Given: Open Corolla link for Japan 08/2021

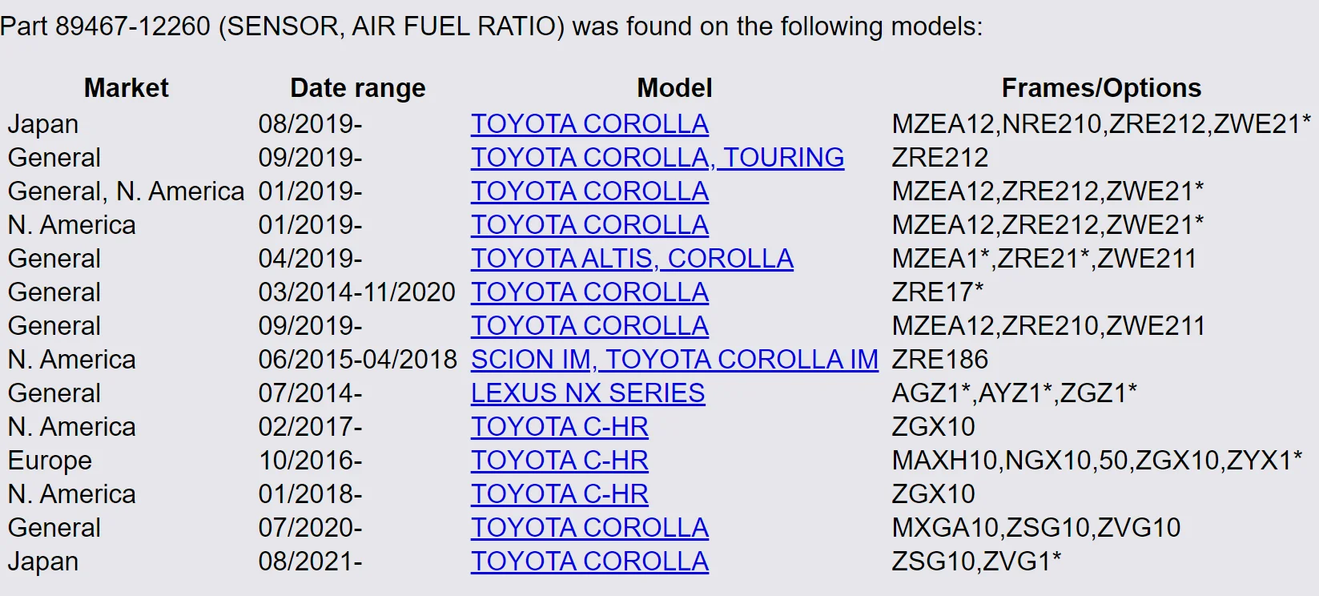Looking at the screenshot, I should (x=589, y=562).
